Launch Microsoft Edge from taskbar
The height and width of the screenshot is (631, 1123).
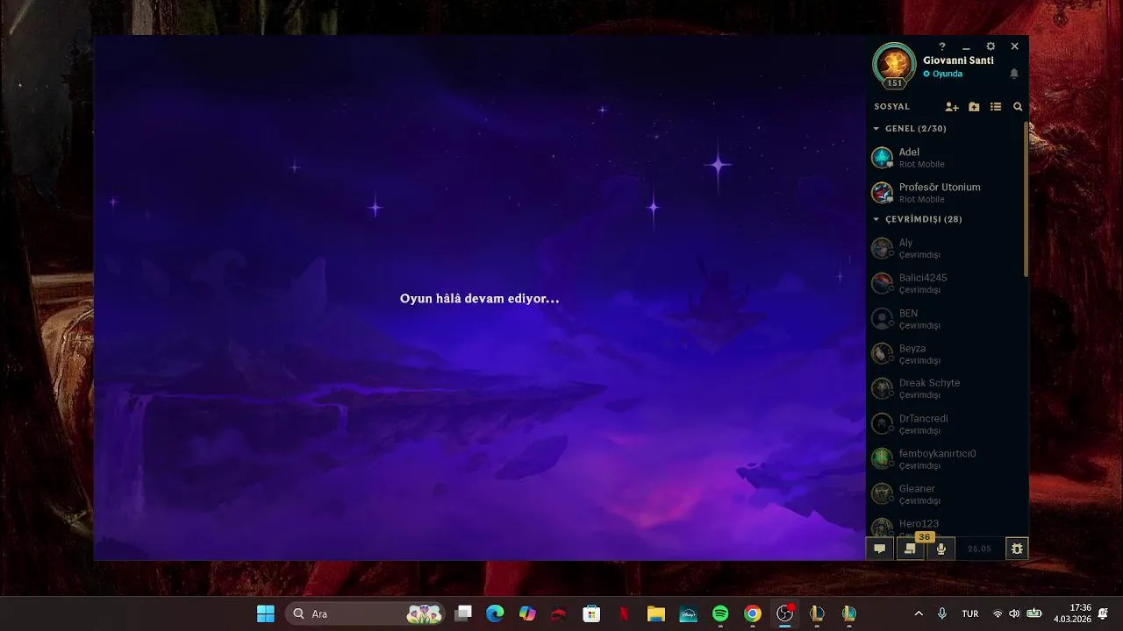click(495, 613)
